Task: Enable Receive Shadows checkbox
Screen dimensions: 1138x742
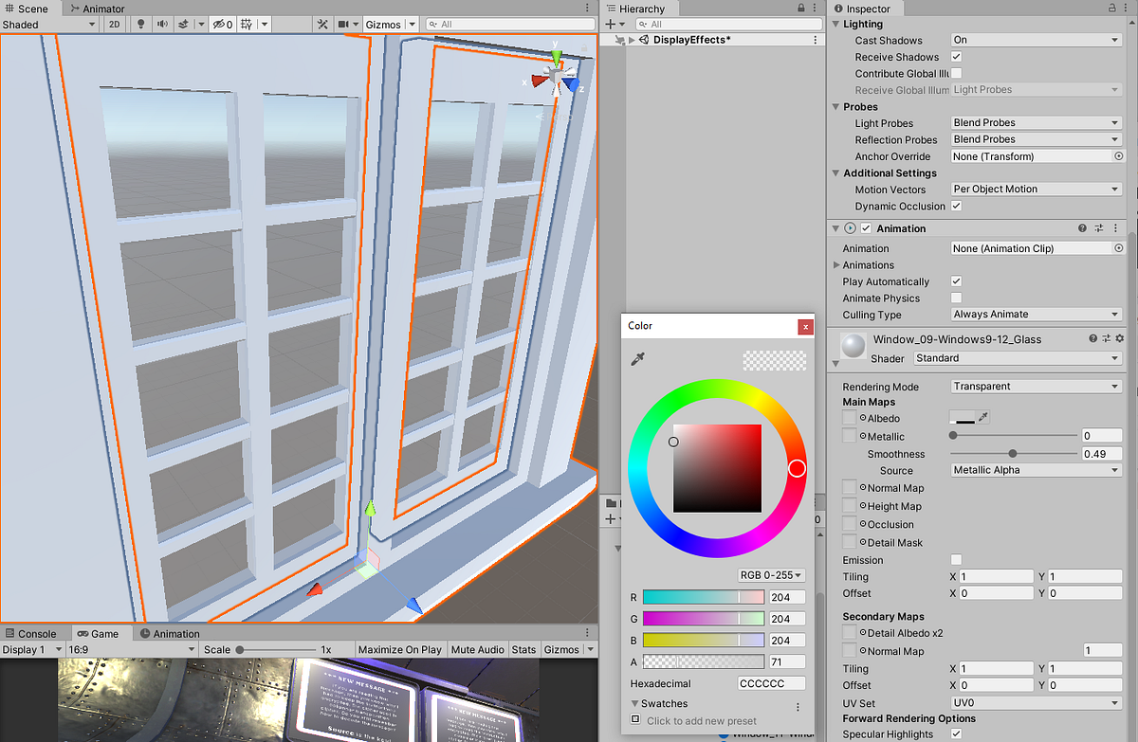Action: point(956,57)
